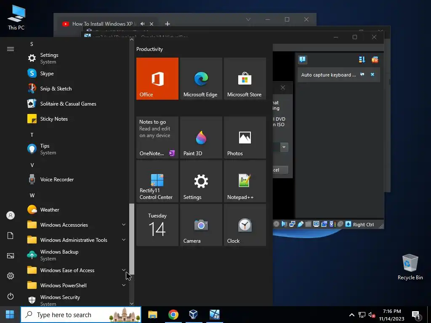Open tab list chevron in Chrome window
The height and width of the screenshot is (323, 431).
[x=248, y=19]
